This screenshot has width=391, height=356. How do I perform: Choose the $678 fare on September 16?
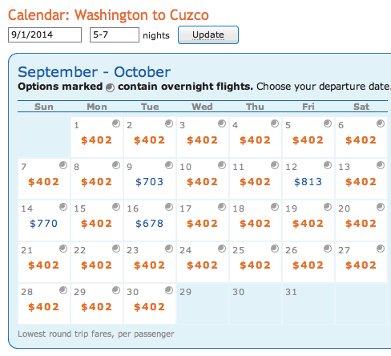point(149,224)
